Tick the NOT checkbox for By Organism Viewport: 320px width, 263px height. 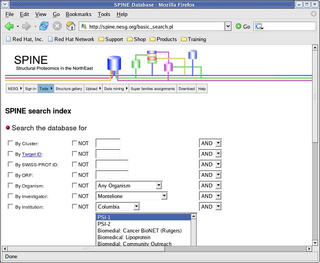pyautogui.click(x=75, y=186)
